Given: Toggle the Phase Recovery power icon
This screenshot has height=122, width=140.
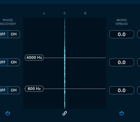Looking at the screenshot, I should 8,113.
